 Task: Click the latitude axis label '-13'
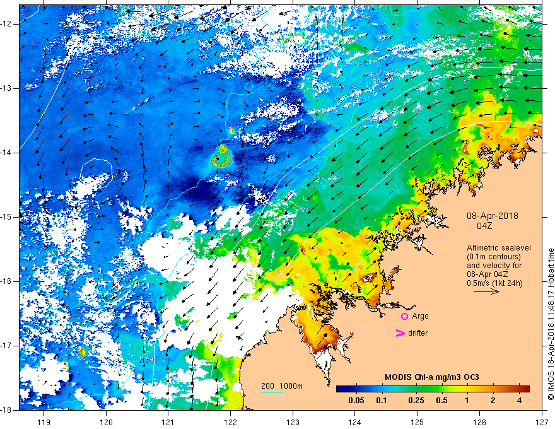point(7,88)
